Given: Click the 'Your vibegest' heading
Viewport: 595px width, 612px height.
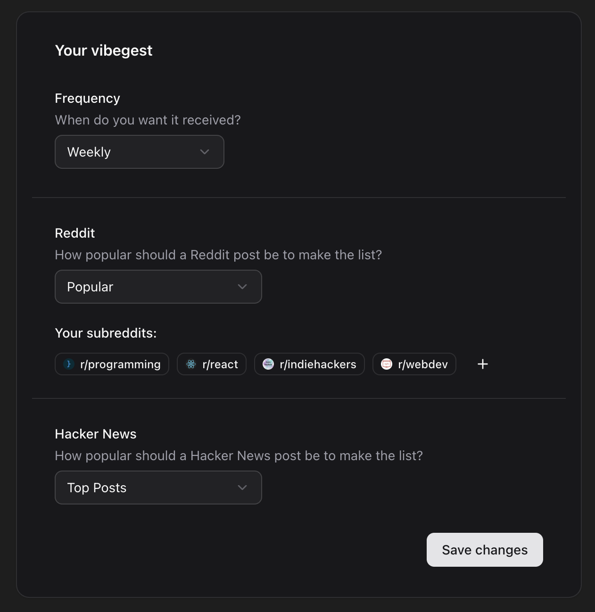Looking at the screenshot, I should click(104, 50).
